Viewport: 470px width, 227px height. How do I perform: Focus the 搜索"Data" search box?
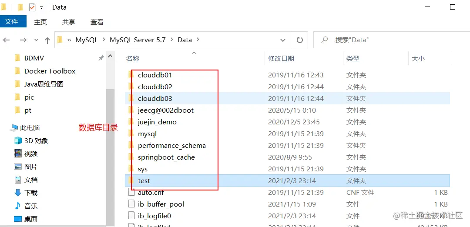[392, 40]
